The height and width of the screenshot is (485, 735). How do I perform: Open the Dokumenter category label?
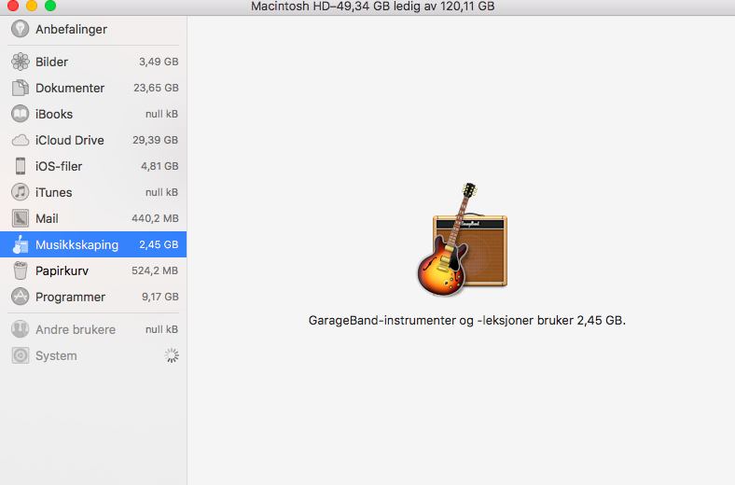tap(70, 88)
